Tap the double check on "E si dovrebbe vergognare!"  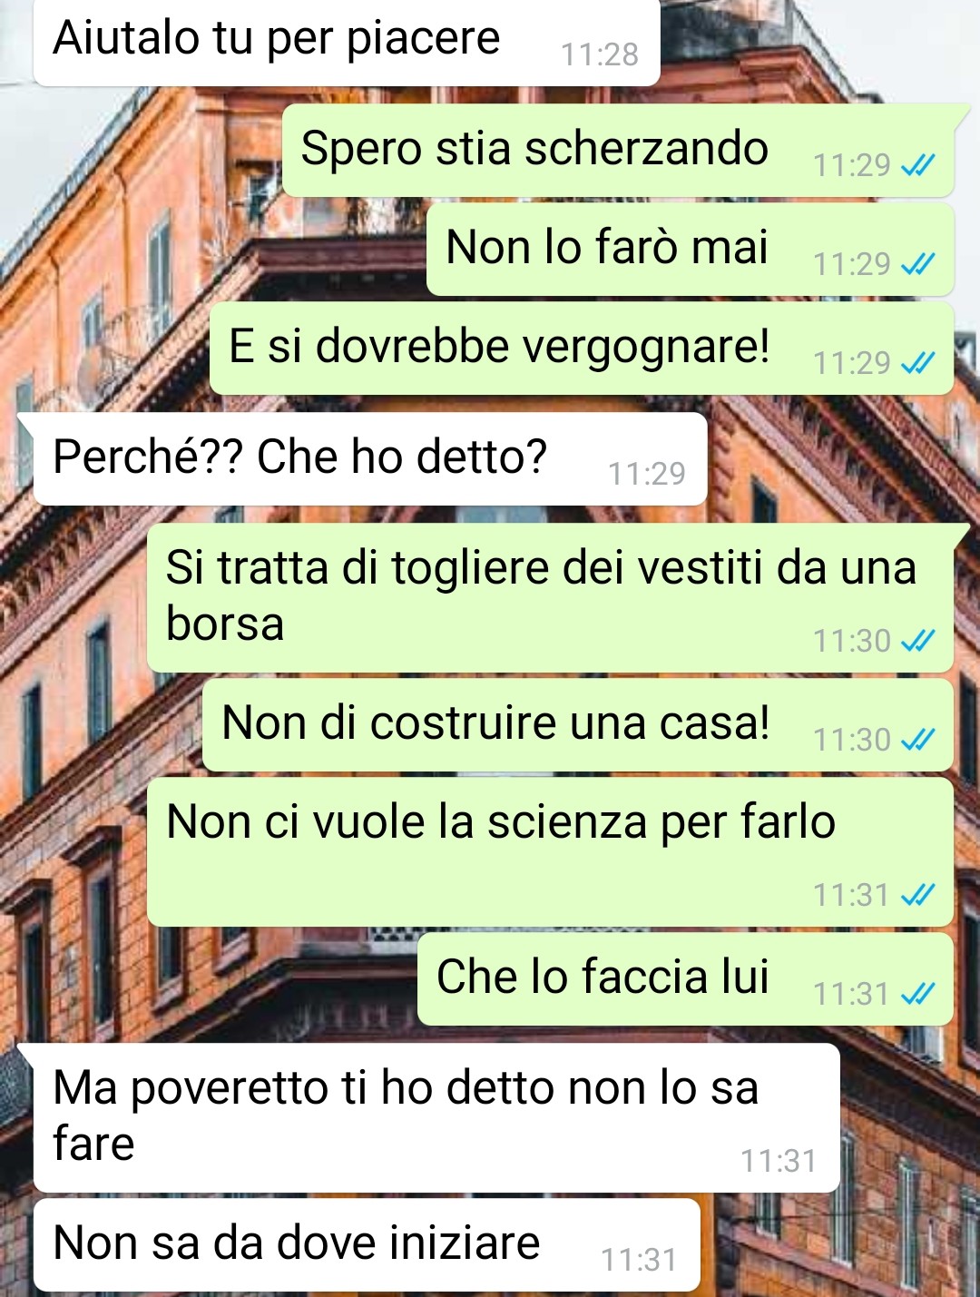coord(917,363)
